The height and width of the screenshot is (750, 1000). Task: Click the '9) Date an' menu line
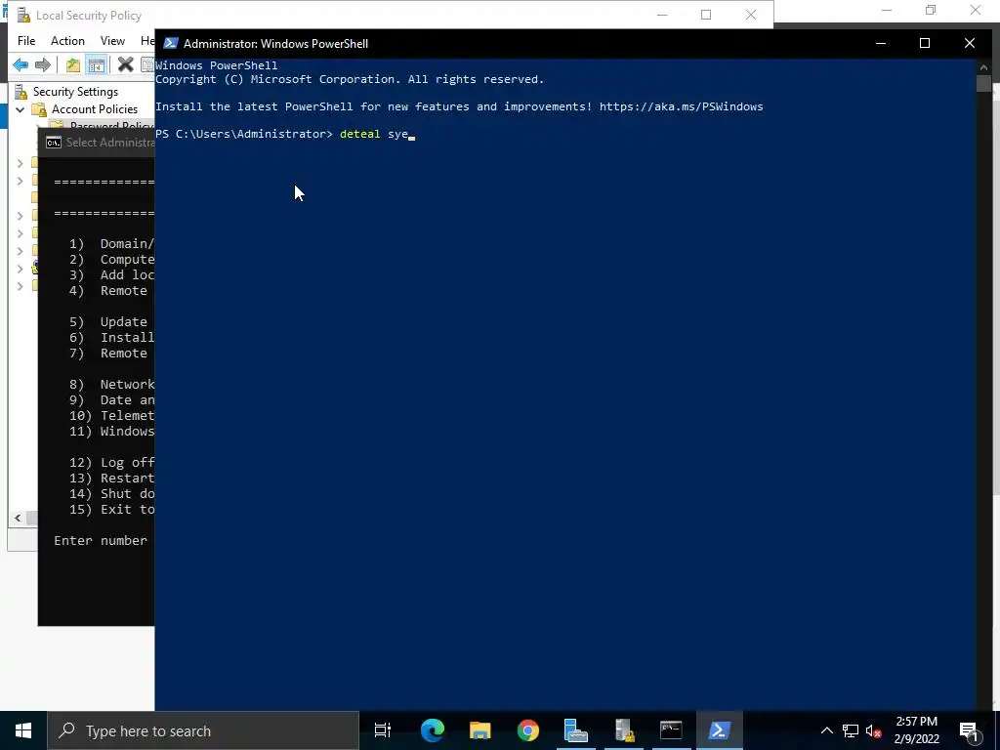point(111,399)
